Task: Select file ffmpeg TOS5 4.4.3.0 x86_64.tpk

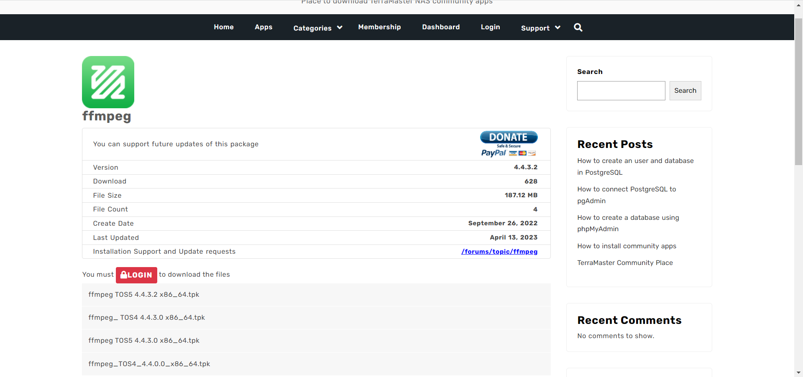Action: click(x=316, y=341)
